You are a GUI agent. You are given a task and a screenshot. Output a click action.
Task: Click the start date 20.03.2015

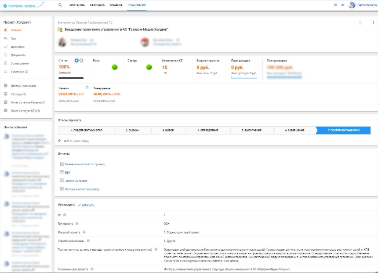[67, 94]
